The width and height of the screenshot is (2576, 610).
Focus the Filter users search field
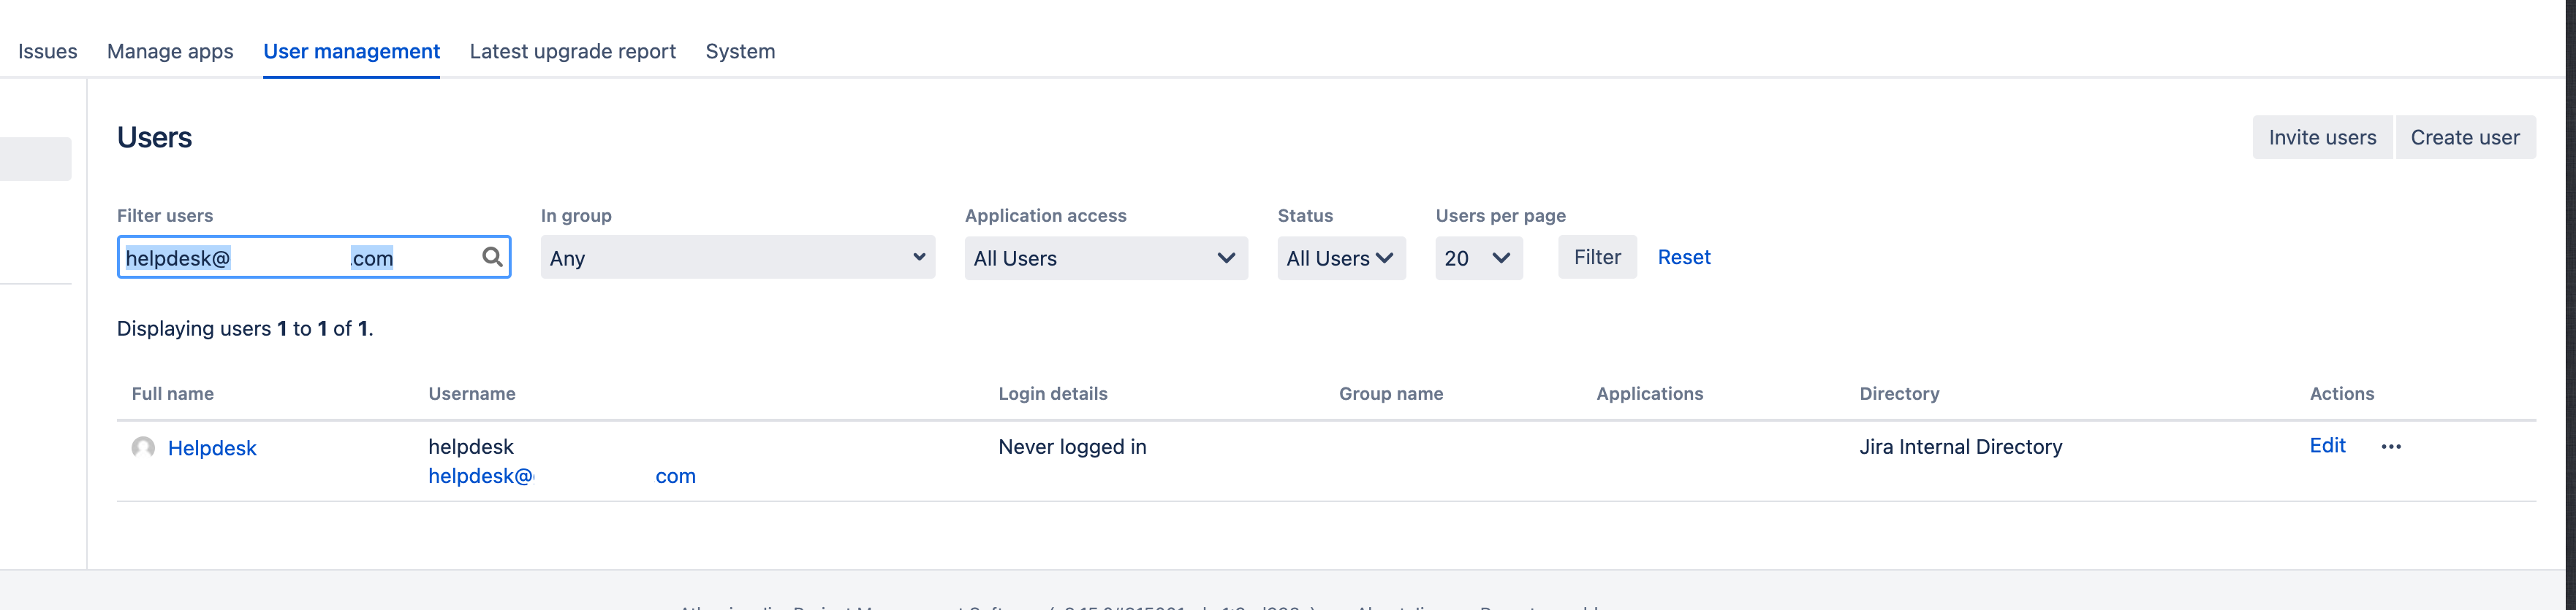(314, 258)
